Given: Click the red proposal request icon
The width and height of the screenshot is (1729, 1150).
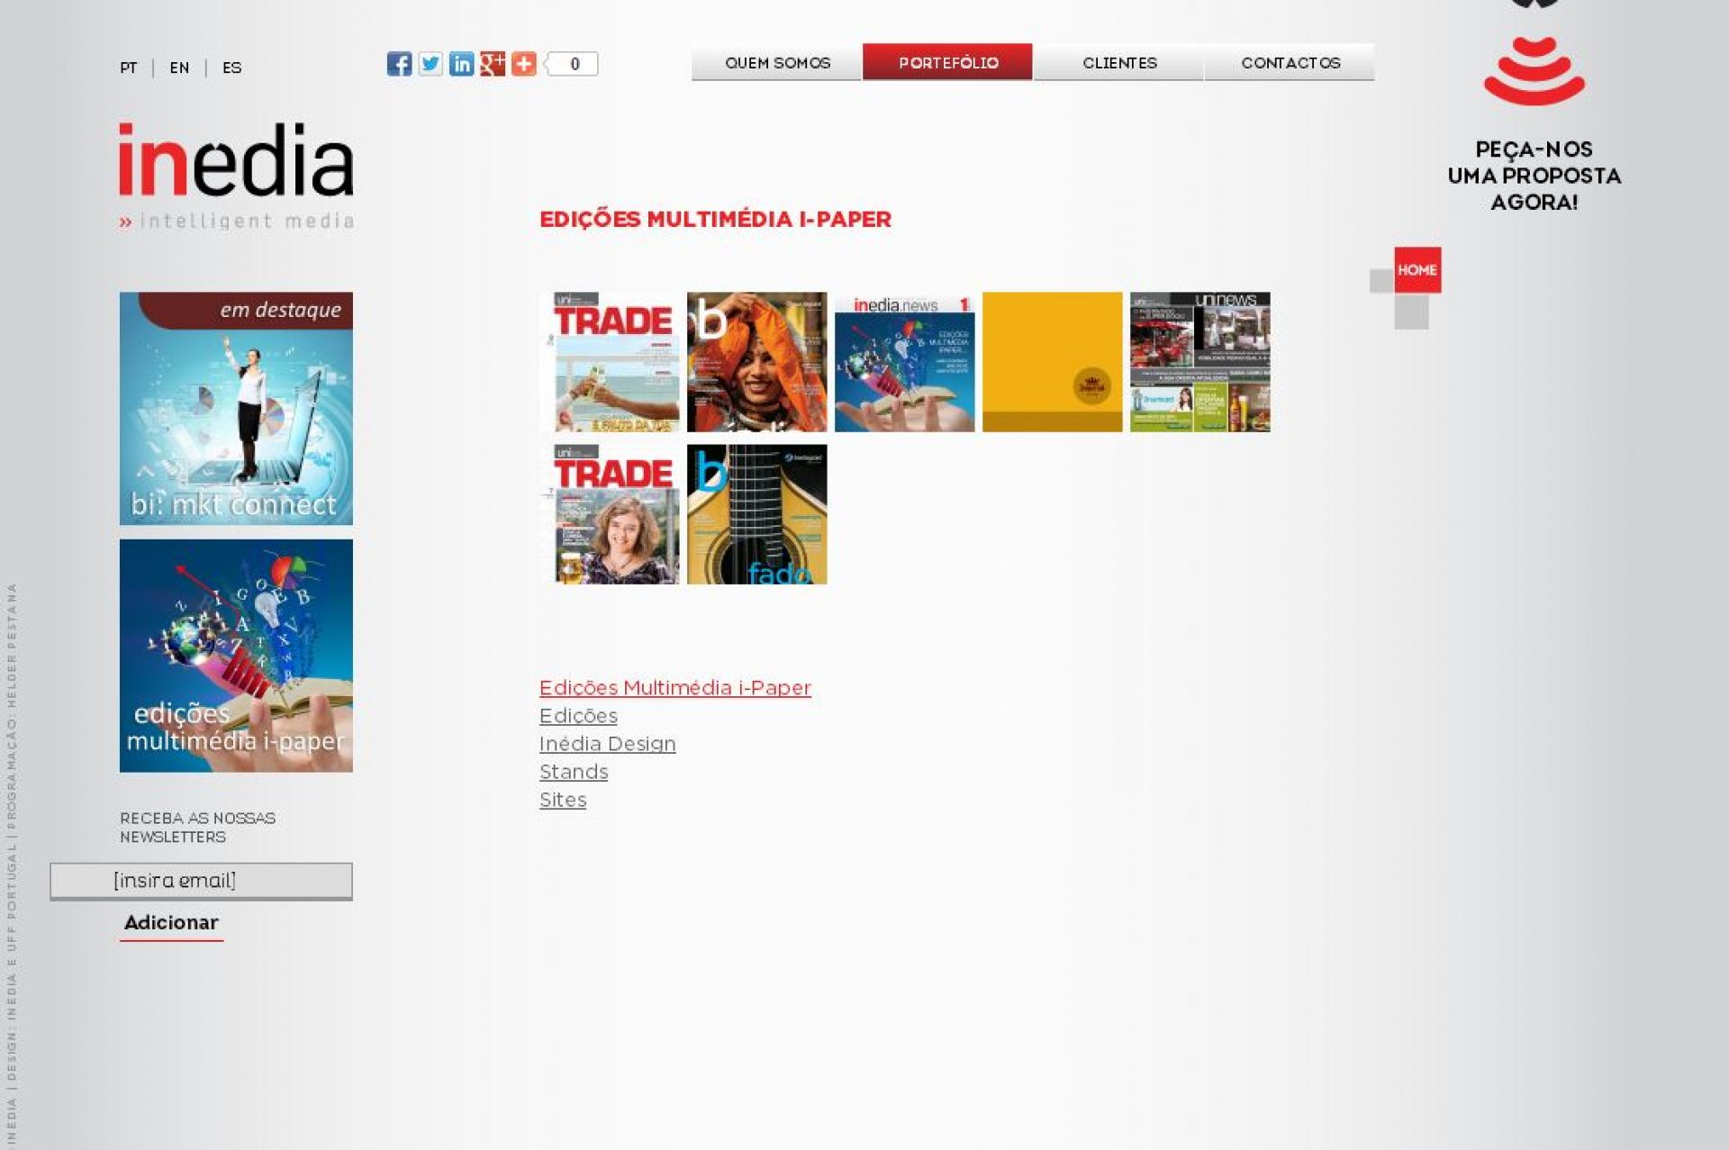Looking at the screenshot, I should [x=1534, y=72].
